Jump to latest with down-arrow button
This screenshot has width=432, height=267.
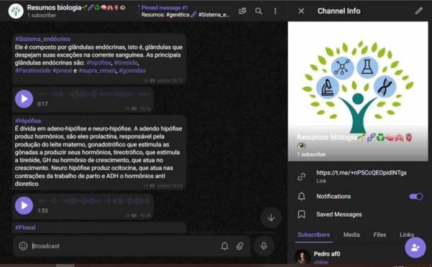pyautogui.click(x=271, y=217)
